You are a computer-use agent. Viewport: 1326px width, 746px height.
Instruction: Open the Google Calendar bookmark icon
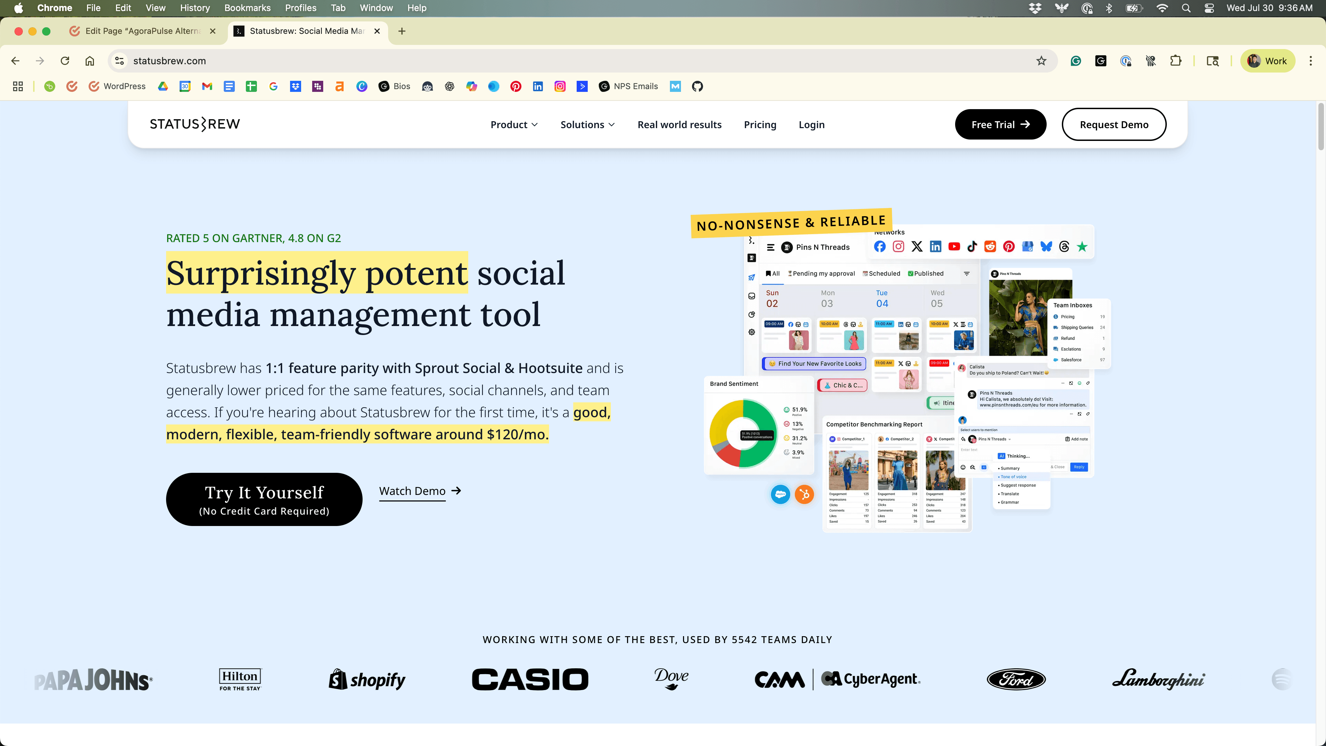click(x=185, y=86)
